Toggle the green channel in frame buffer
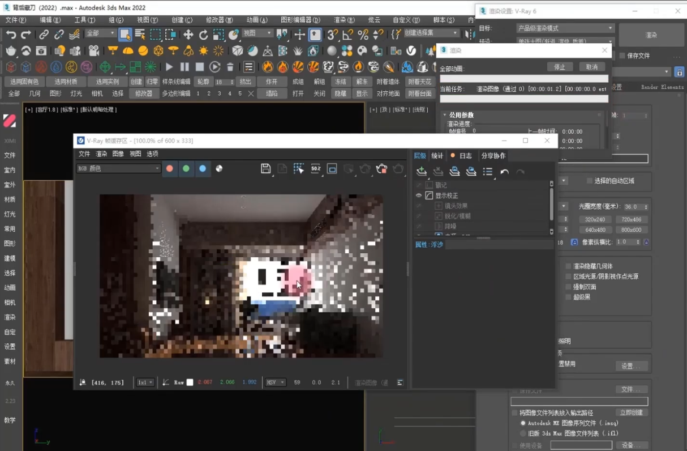Viewport: 687px width, 451px height. 186,168
